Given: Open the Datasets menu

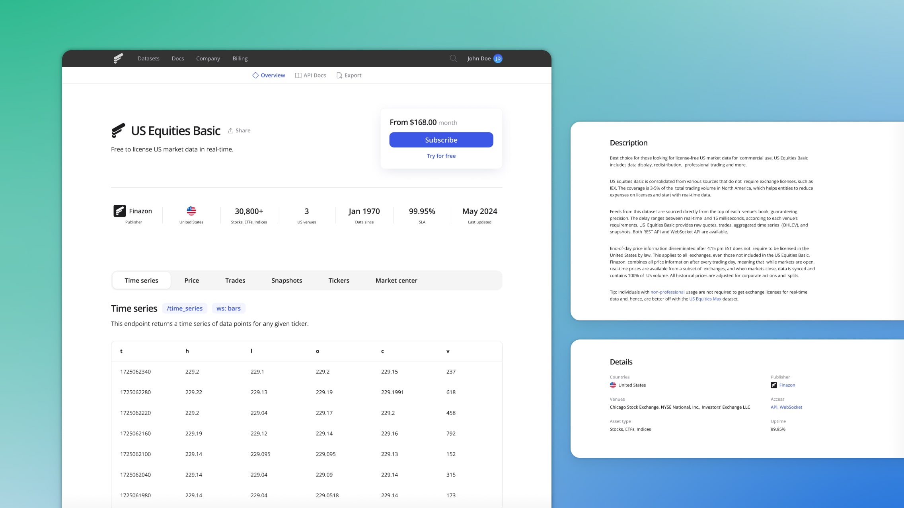Looking at the screenshot, I should (x=148, y=58).
